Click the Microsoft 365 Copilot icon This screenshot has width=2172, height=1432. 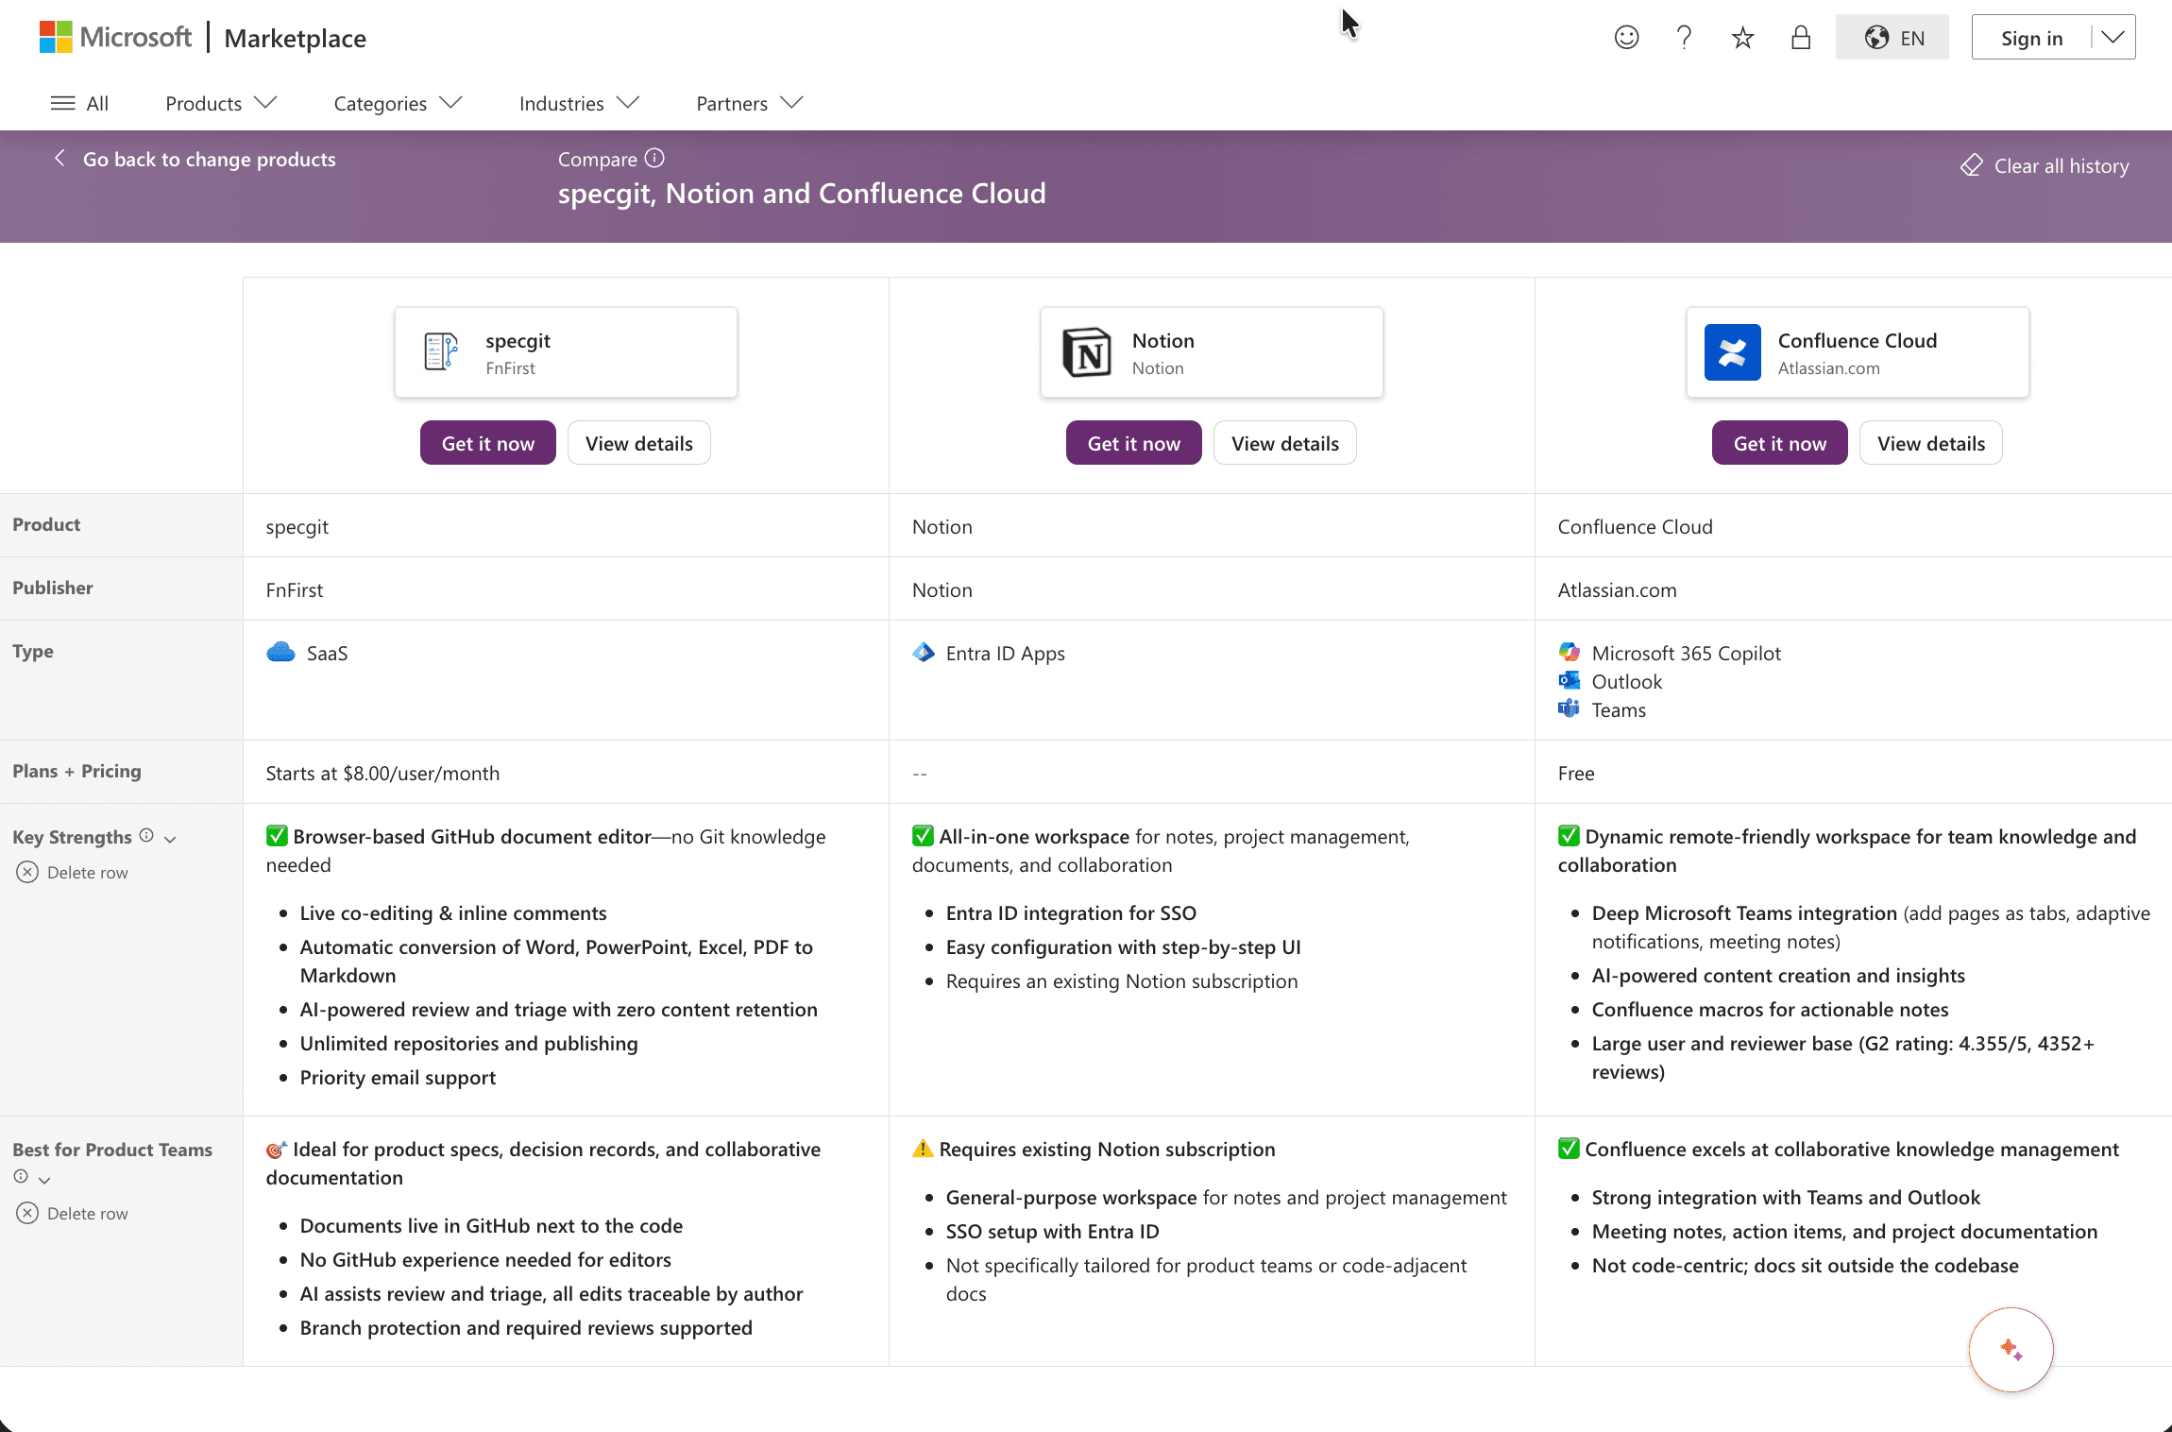coord(1569,652)
